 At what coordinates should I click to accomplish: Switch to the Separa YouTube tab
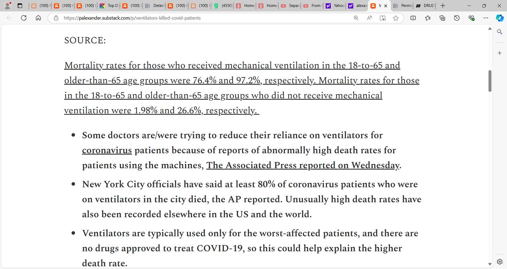290,6
